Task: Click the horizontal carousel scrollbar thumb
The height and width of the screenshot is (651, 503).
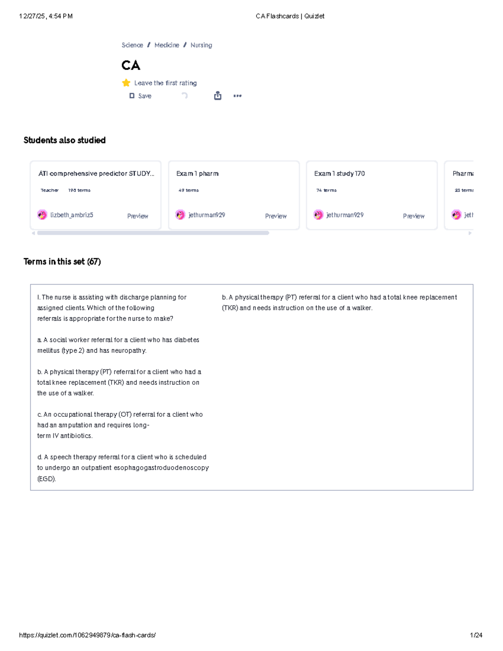Action: click(153, 233)
